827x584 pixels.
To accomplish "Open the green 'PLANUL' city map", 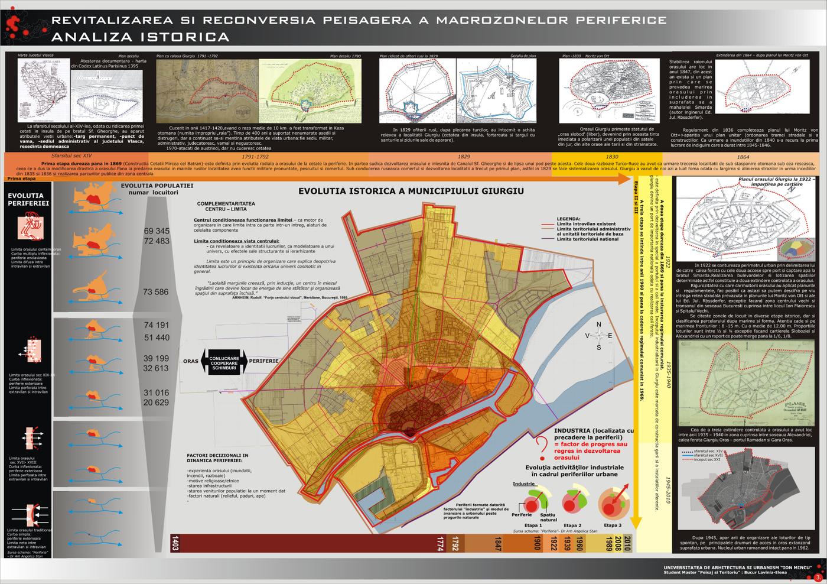I will pyautogui.click(x=746, y=382).
